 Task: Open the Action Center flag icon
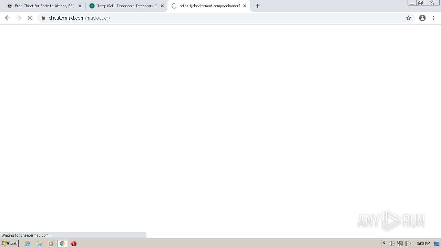coord(408,244)
